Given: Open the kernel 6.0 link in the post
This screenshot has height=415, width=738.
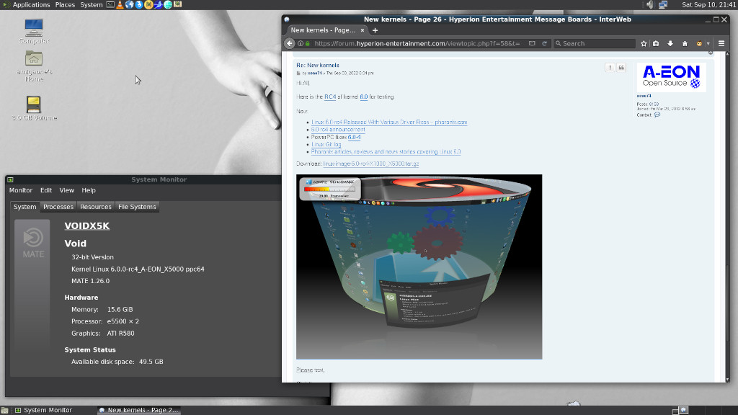Looking at the screenshot, I should (x=364, y=97).
